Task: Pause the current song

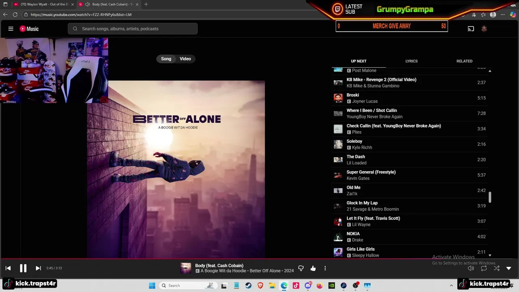Action: (23, 268)
